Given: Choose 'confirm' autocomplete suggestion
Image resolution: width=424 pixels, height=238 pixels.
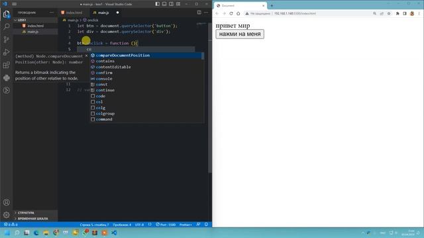Looking at the screenshot, I should (146, 73).
